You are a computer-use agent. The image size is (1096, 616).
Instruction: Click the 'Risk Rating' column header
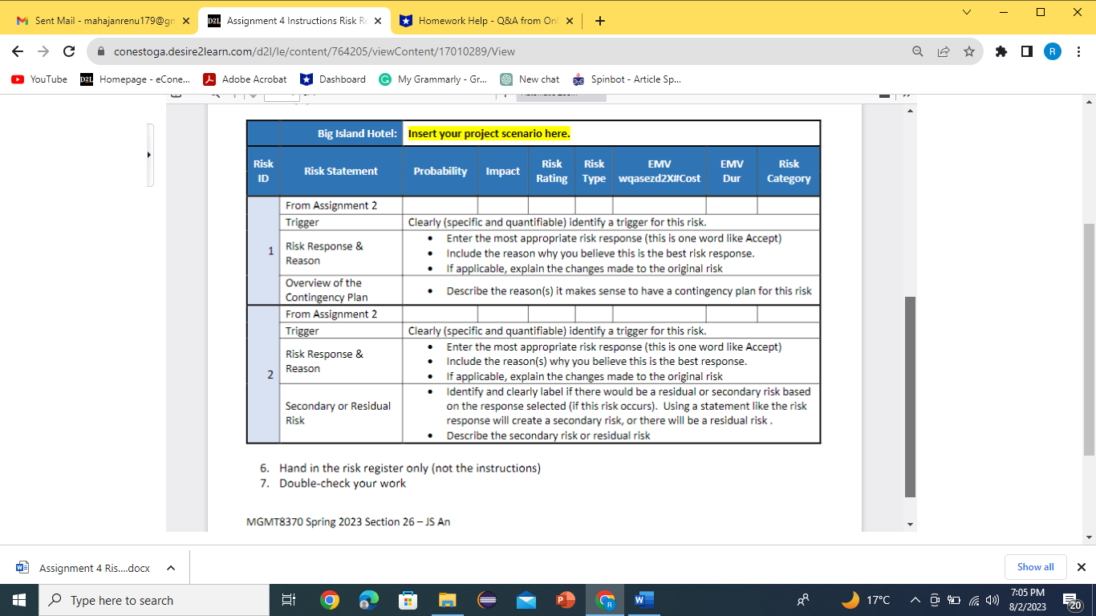[x=552, y=171]
